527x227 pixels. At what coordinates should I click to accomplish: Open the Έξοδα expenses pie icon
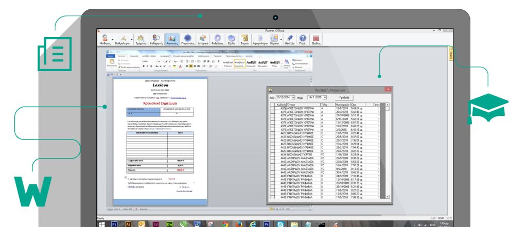[x=231, y=39]
